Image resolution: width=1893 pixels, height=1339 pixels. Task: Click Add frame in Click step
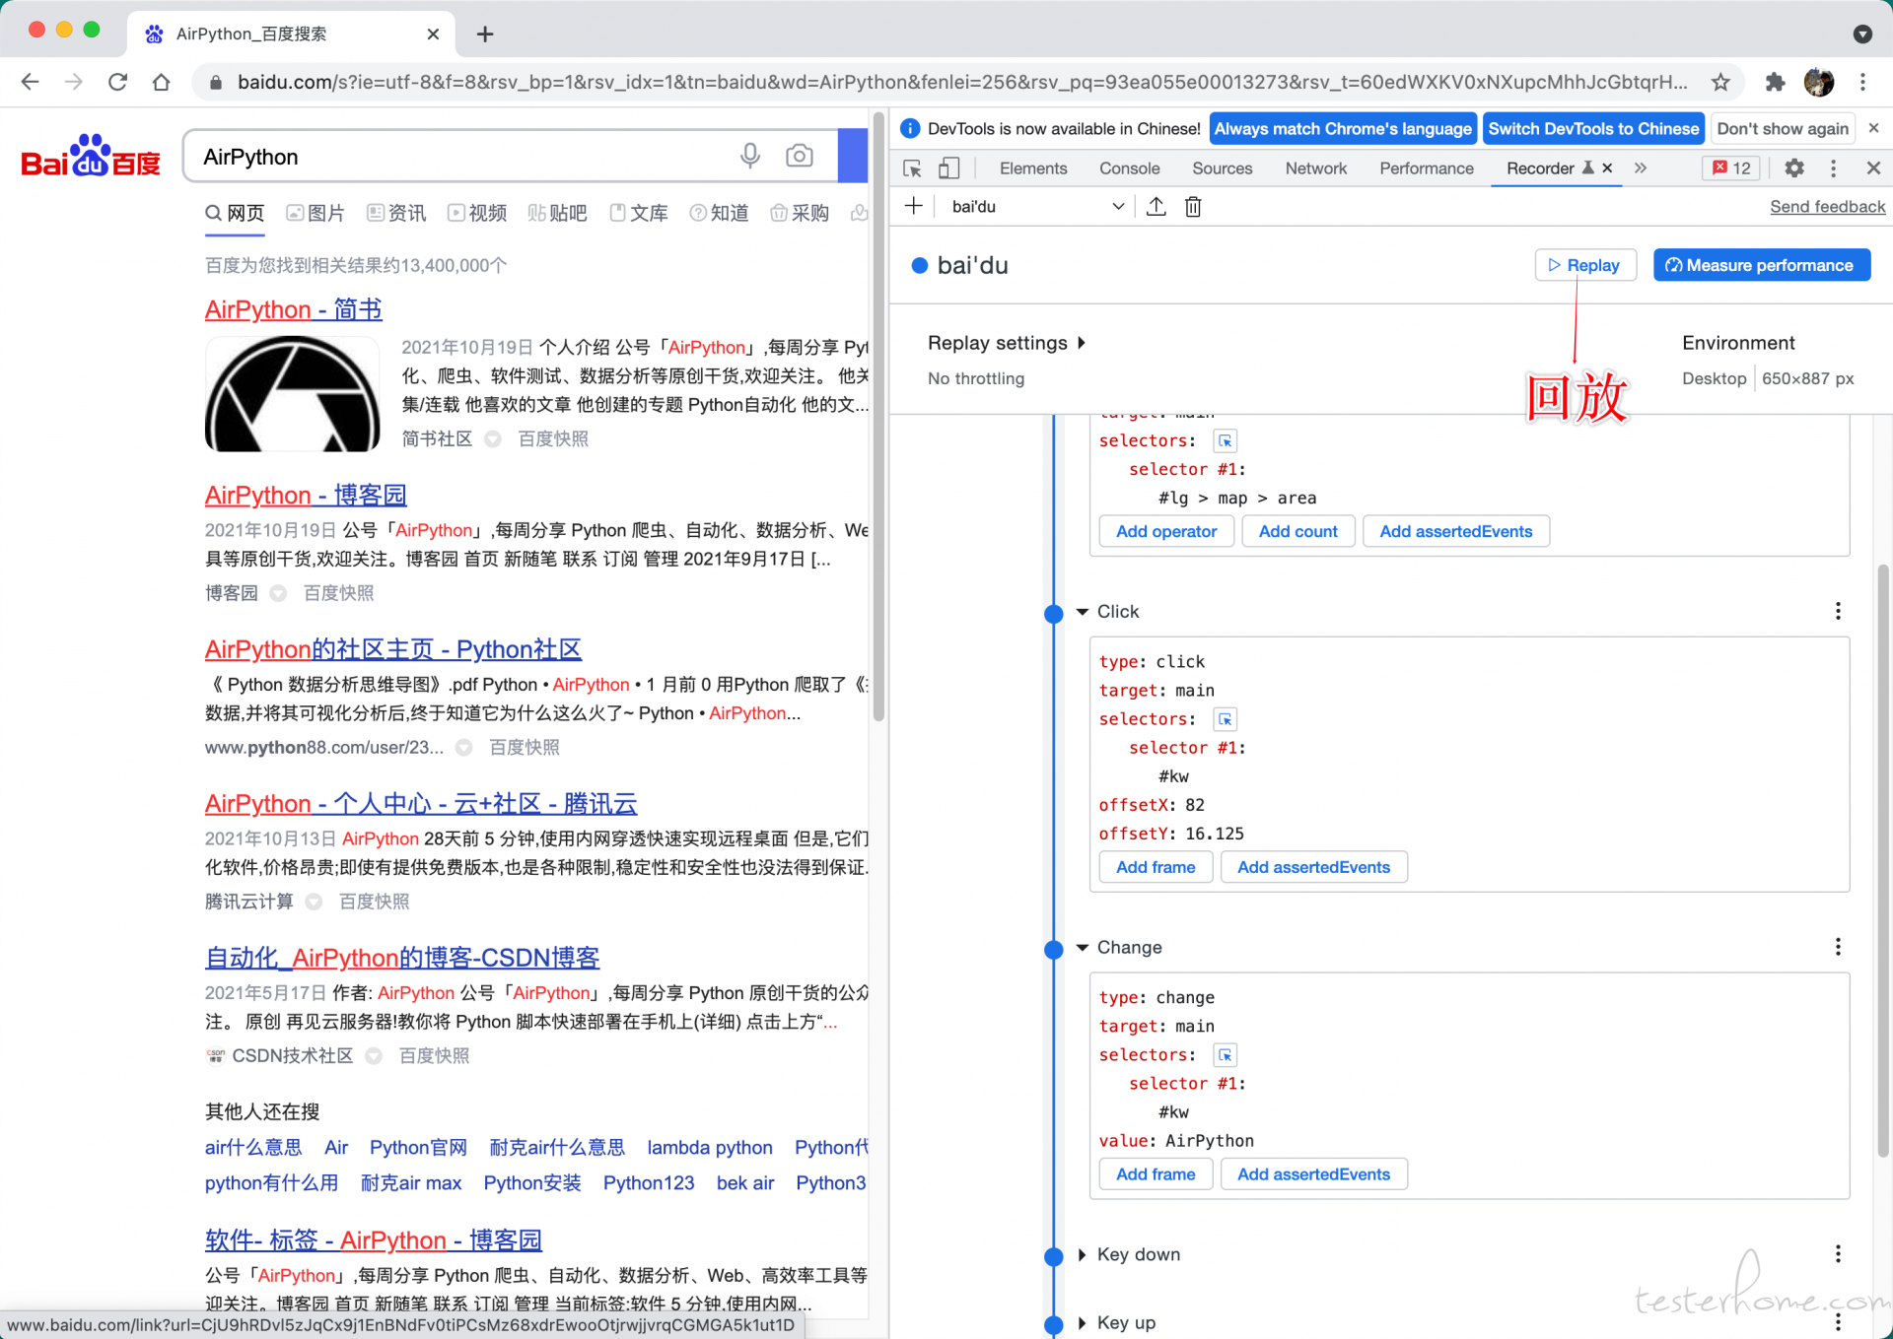tap(1156, 867)
